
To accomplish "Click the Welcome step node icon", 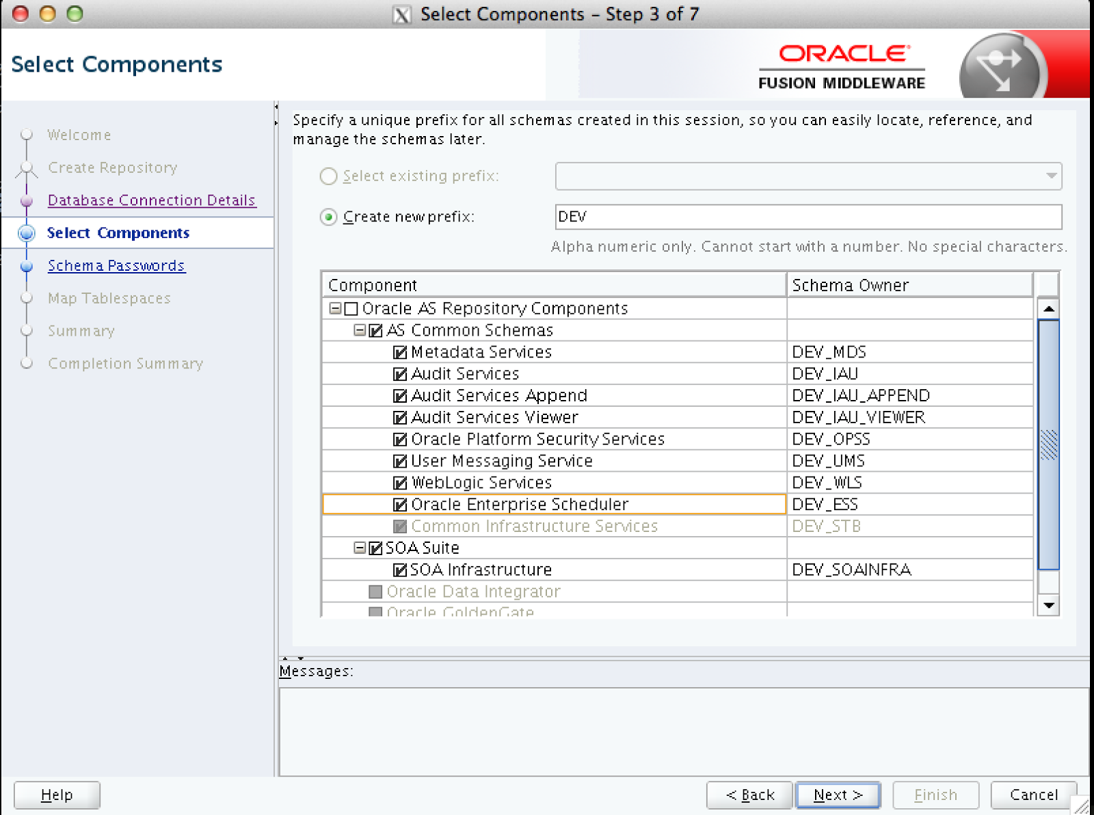I will click(x=27, y=134).
